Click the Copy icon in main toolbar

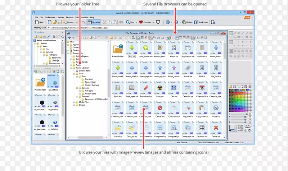coord(110,22)
